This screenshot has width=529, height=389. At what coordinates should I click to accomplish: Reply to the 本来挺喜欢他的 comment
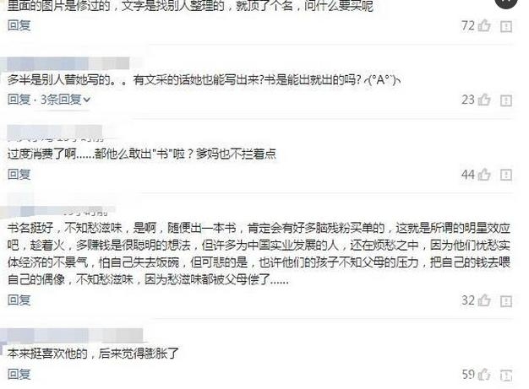point(19,374)
